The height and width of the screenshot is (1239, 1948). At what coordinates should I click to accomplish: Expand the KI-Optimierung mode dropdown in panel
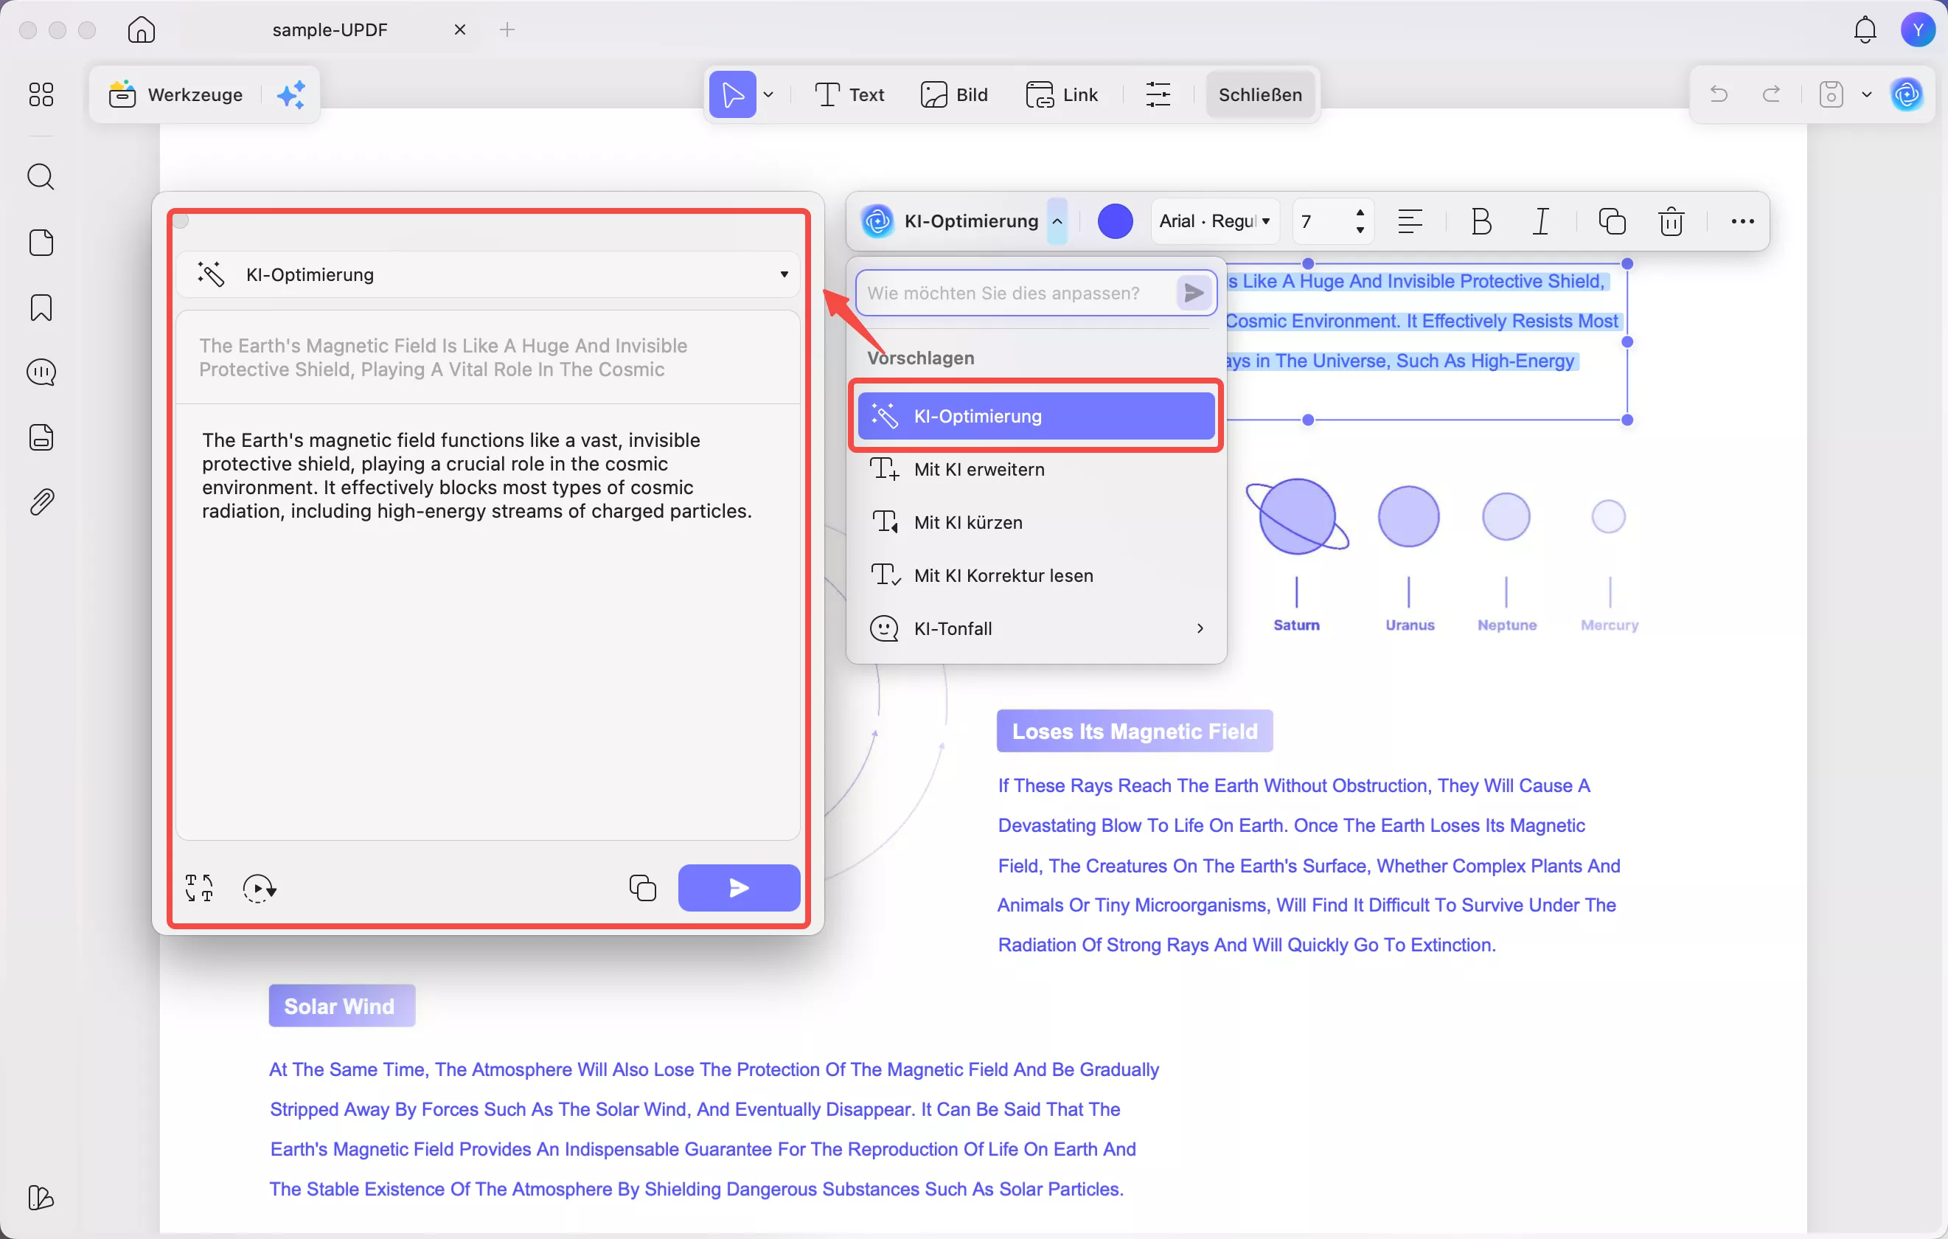pos(783,274)
